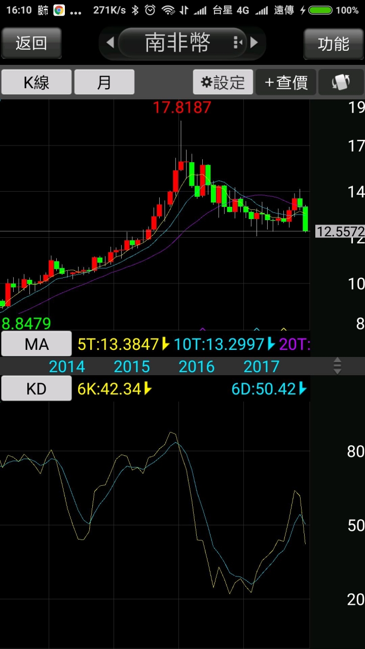Screen dimensions: 365x649
Task: Tap the 2016 timeline label
Action: coord(197,367)
